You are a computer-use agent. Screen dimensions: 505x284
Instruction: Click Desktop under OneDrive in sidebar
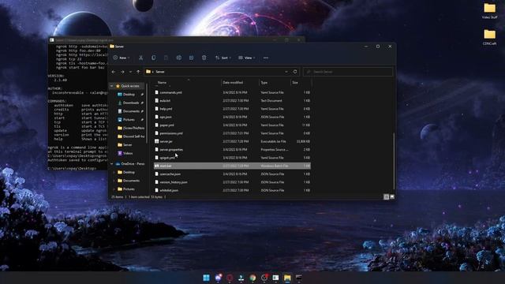point(129,172)
